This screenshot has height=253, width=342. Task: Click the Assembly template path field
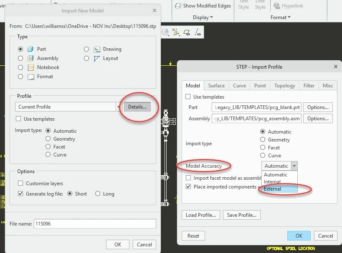point(256,119)
